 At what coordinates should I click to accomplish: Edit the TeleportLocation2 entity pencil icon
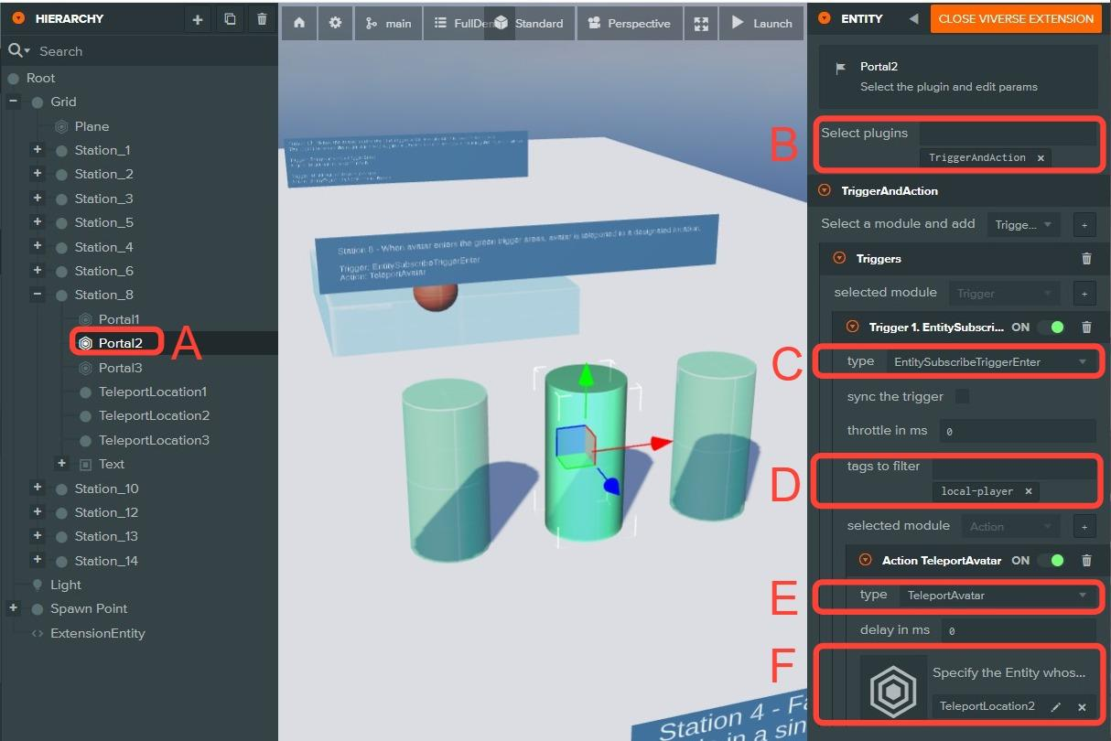click(x=1055, y=706)
